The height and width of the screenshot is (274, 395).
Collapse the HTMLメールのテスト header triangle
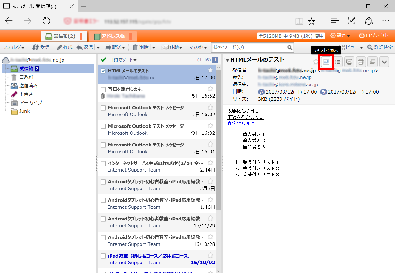coord(228,60)
